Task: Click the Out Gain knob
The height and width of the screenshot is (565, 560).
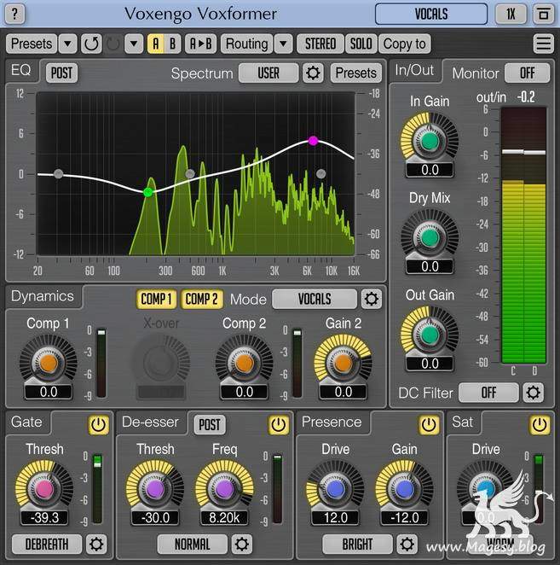Action: [x=430, y=335]
